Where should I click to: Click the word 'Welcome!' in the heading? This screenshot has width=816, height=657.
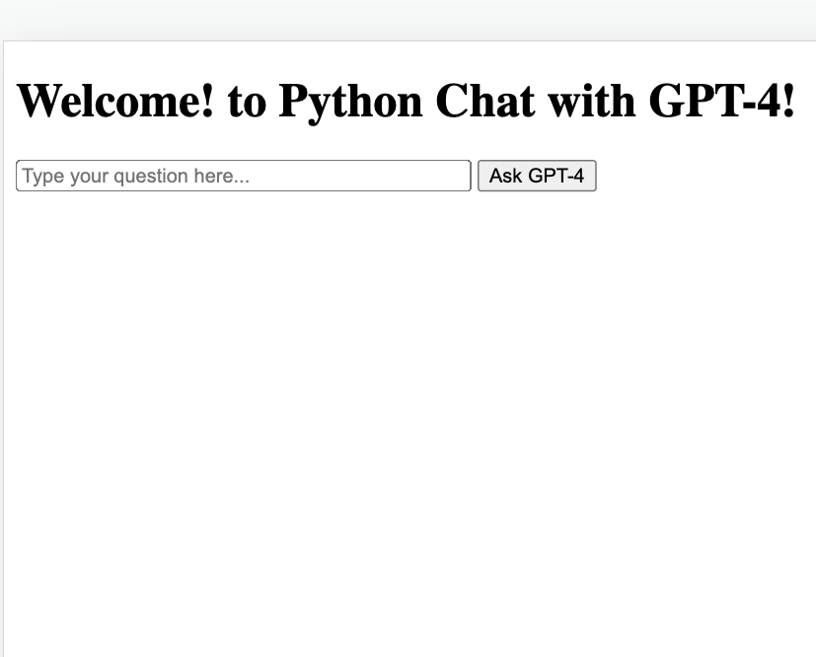click(x=115, y=101)
